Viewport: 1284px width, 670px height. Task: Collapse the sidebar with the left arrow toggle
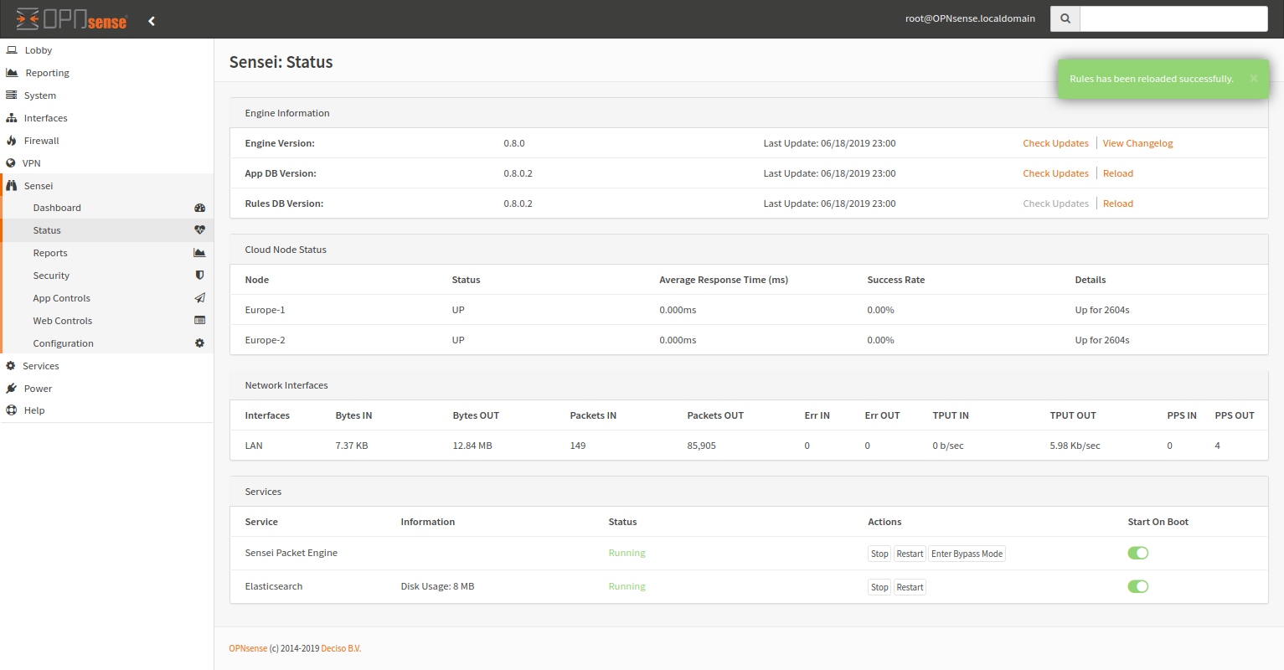click(x=151, y=20)
